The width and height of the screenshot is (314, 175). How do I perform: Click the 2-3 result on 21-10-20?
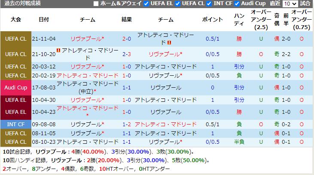click(x=127, y=54)
